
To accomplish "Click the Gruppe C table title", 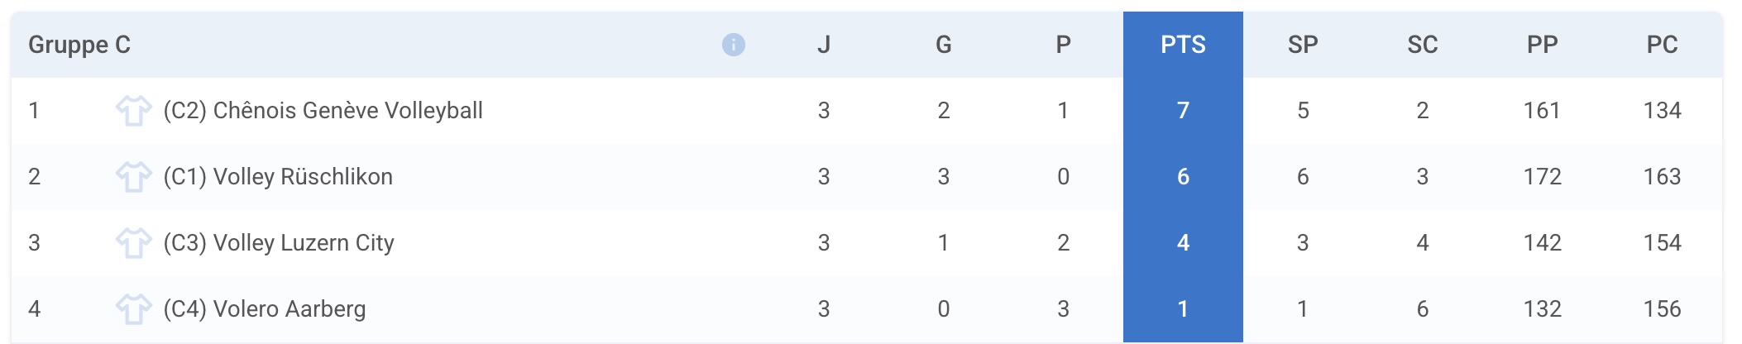I will point(79,45).
